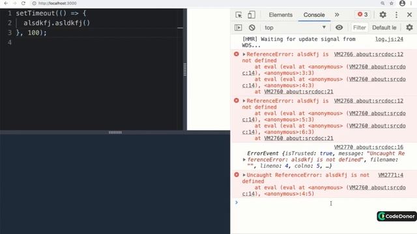Viewport: 417px width, 234px height.
Task: Open the VM2771:4 source link
Action: (391, 175)
